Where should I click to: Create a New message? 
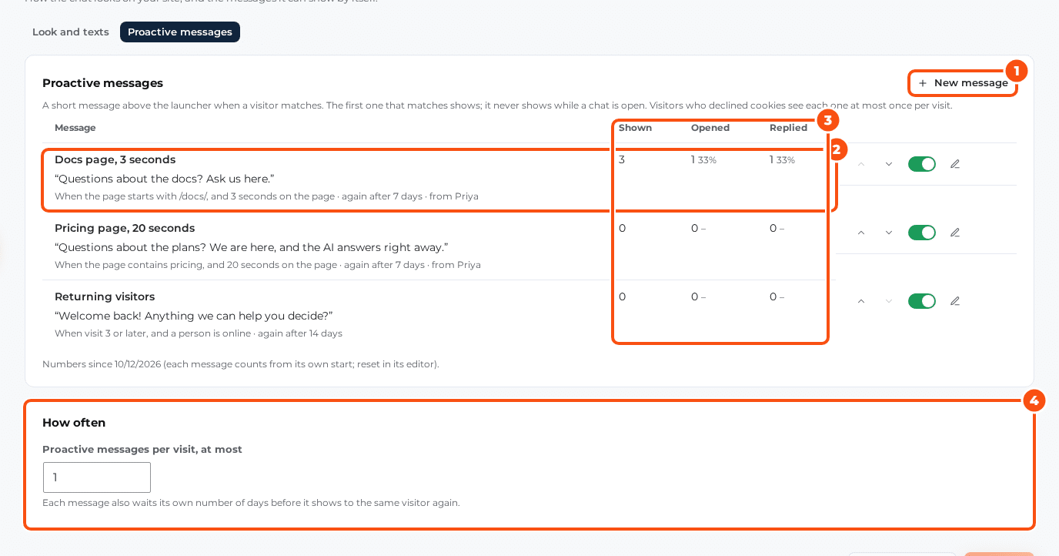click(x=963, y=83)
